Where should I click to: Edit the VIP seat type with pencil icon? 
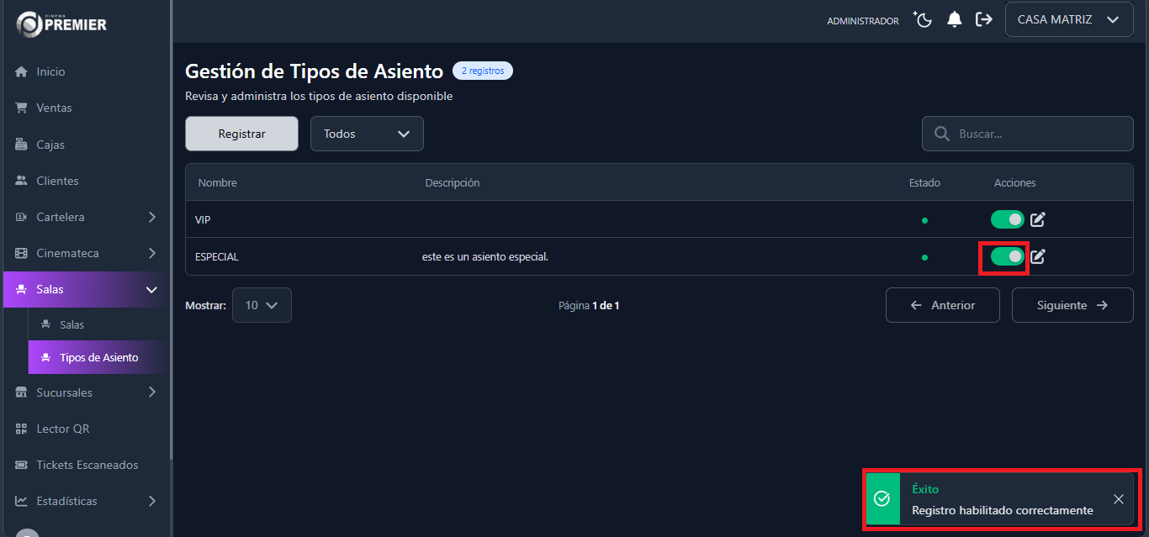[x=1037, y=219]
